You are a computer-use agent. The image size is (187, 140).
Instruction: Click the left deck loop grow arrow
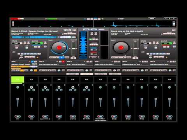[39, 54]
